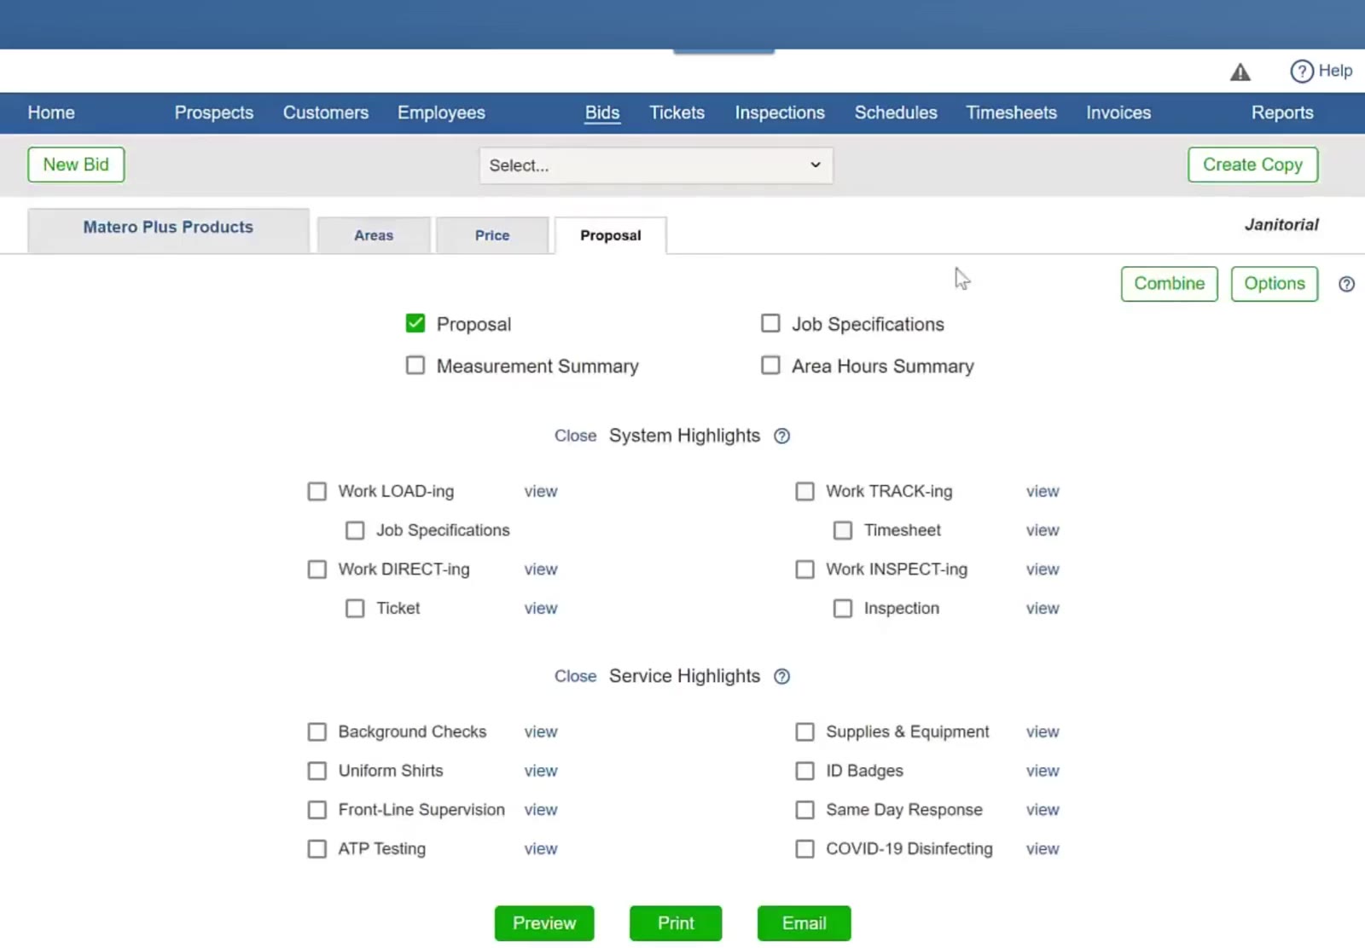Click green Print button

pyautogui.click(x=676, y=923)
